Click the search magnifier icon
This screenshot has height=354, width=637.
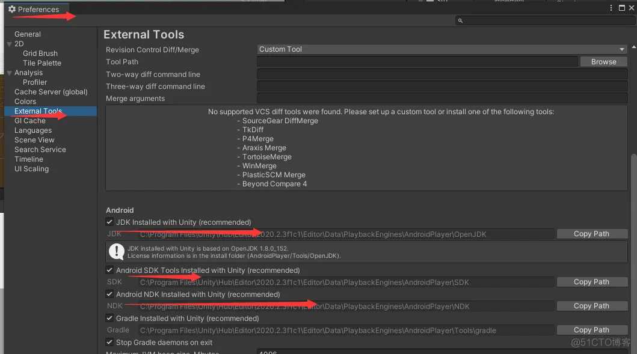[460, 20]
